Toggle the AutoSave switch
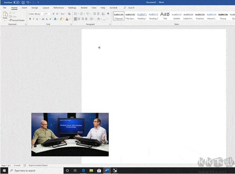This screenshot has height=174, width=235. (16, 2)
